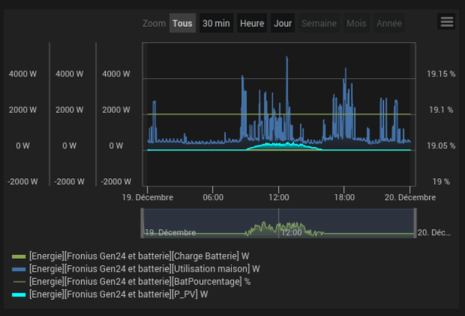Click the green Charge Batterie legend swatch

pyautogui.click(x=19, y=256)
